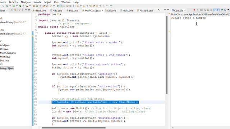Close the MainClass.java tab
This screenshot has width=230, height=129.
click(x=102, y=10)
